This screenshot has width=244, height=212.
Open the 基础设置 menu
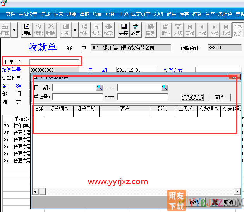pos(28,14)
